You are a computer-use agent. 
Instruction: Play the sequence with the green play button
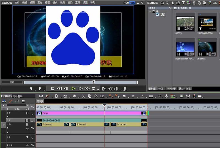[73, 89]
